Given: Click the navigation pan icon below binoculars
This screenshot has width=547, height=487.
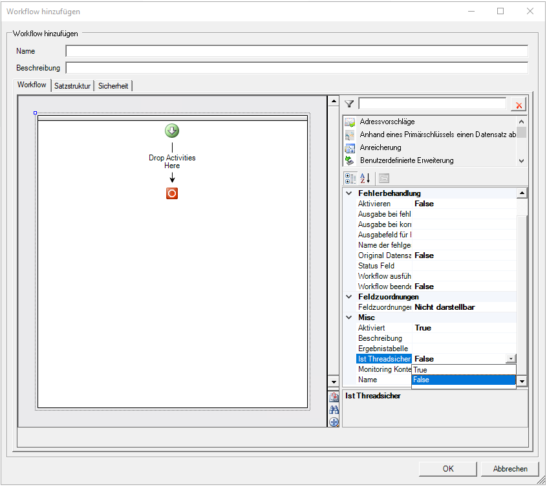Looking at the screenshot, I should pyautogui.click(x=334, y=422).
